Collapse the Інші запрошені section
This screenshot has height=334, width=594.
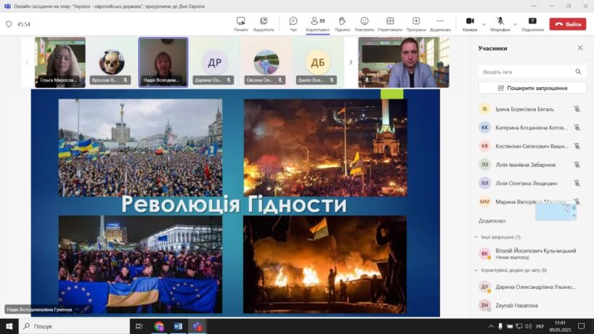[475, 237]
